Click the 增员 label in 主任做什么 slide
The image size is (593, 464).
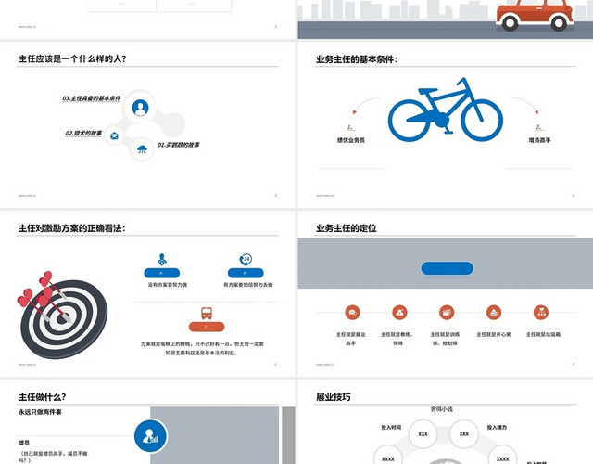pyautogui.click(x=24, y=443)
